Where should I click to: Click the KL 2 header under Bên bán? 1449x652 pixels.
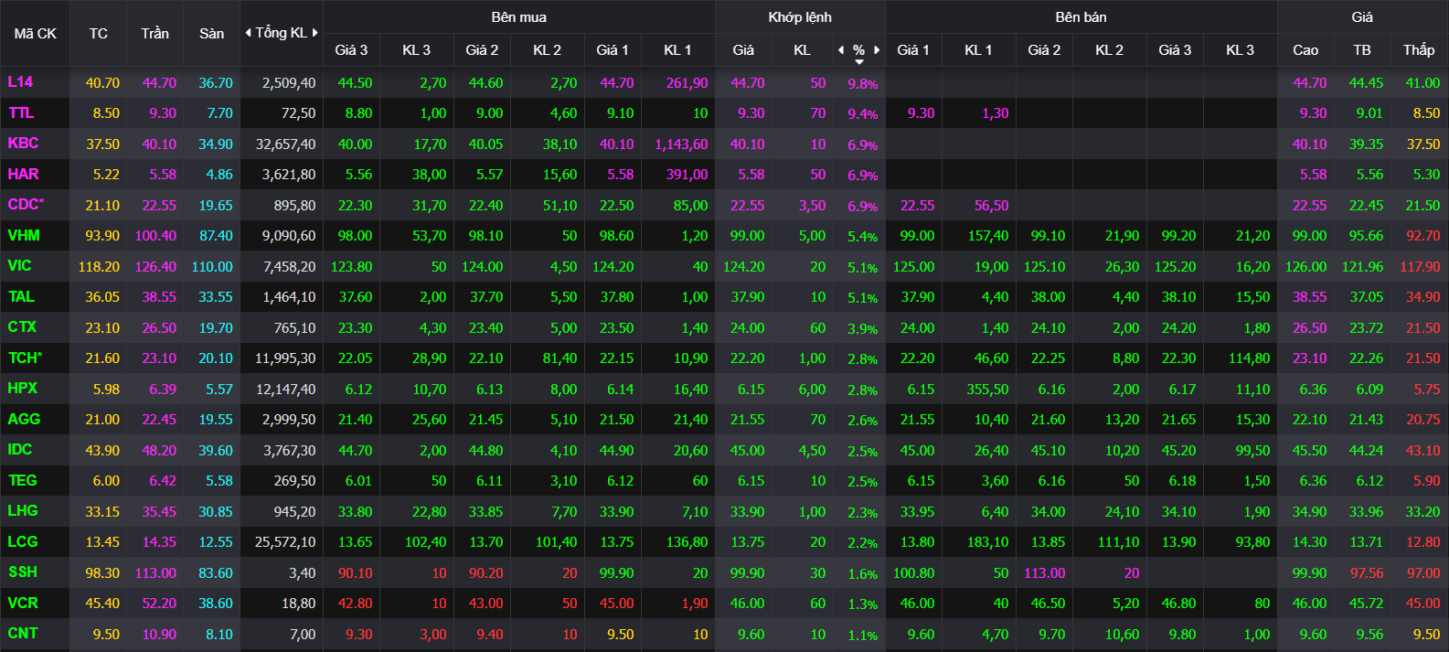click(x=1109, y=50)
